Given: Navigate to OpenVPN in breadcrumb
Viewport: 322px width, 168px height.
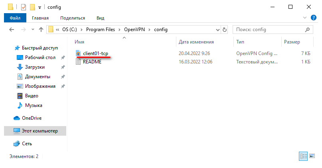Looking at the screenshot, I should coord(134,30).
